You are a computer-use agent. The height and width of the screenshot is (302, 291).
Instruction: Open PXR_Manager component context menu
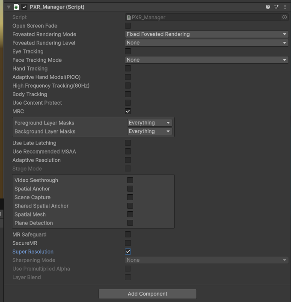[x=285, y=7]
